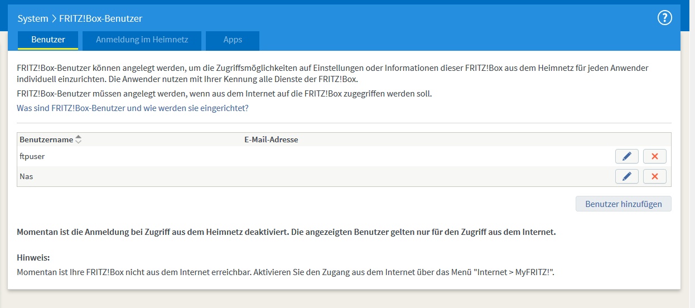Click the bold 'Momentan ist die Anmeldung' notice
This screenshot has height=308, width=695.
(x=286, y=232)
